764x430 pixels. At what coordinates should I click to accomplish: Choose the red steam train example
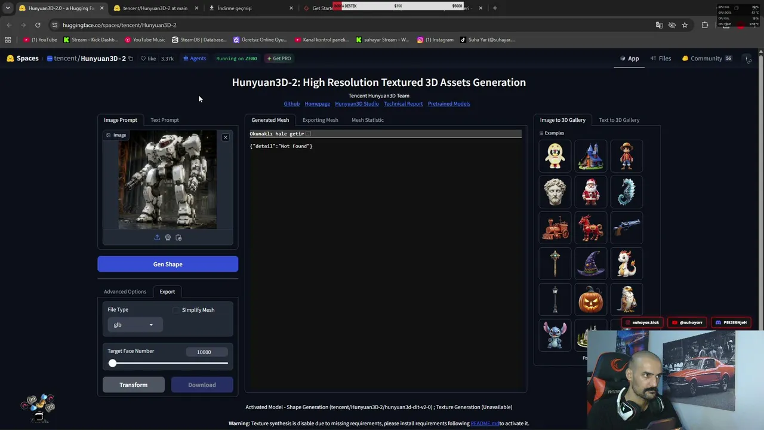(555, 228)
